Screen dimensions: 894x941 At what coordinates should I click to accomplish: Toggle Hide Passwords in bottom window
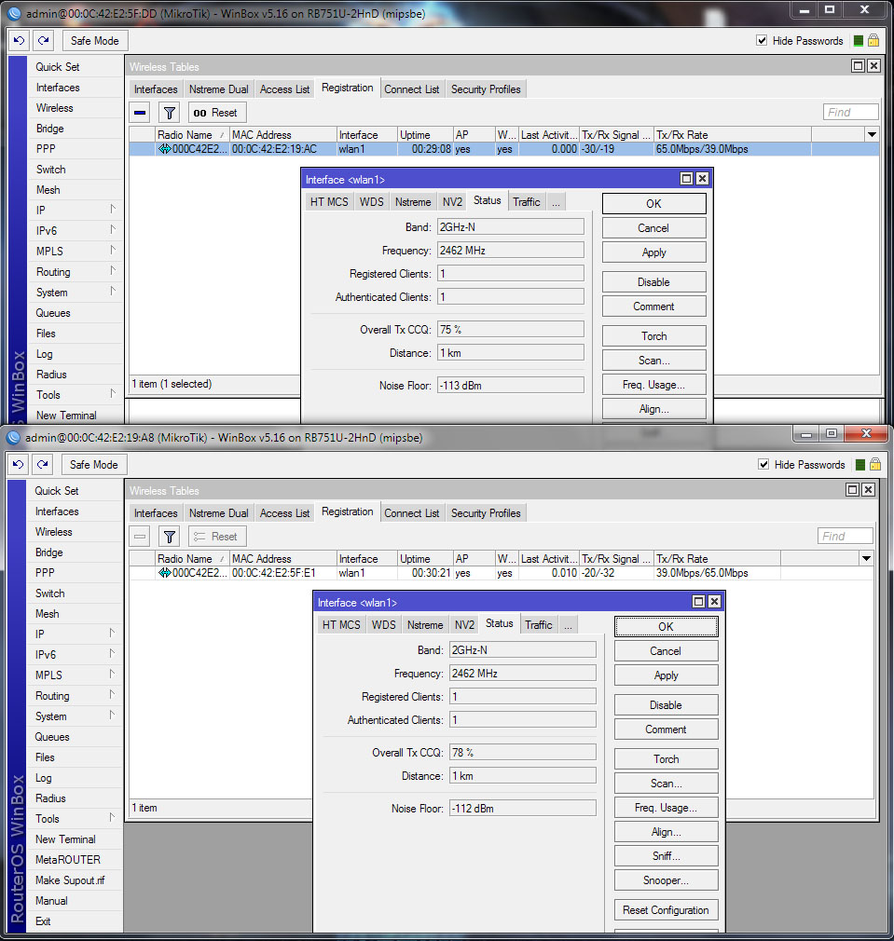[763, 465]
